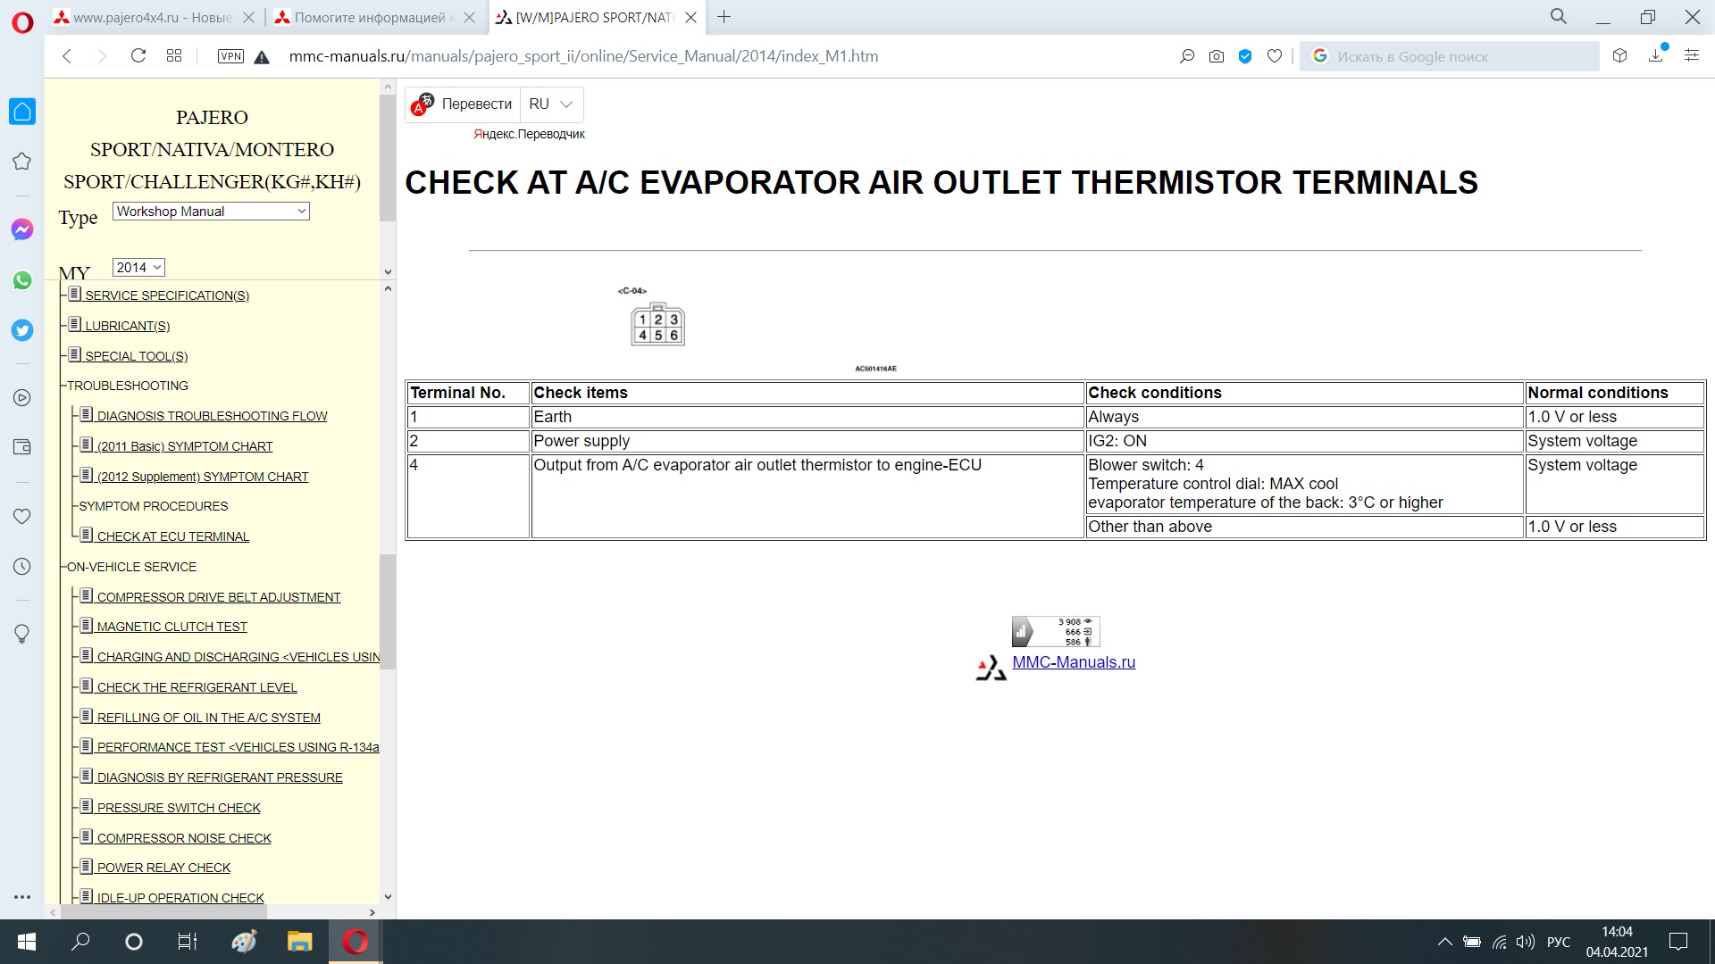Toggle ad blocker shield icon
The image size is (1715, 964).
pyautogui.click(x=1245, y=56)
